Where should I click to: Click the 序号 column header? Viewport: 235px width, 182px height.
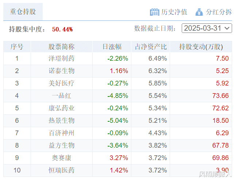pos(17,47)
